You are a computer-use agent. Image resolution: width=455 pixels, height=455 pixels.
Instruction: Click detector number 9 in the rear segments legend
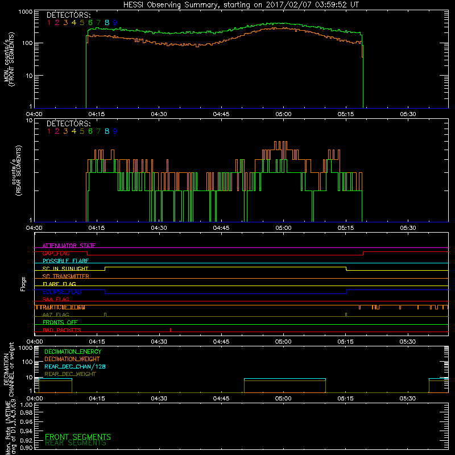pos(115,131)
